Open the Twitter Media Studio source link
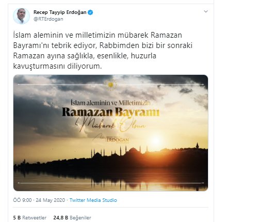 pyautogui.click(x=93, y=200)
